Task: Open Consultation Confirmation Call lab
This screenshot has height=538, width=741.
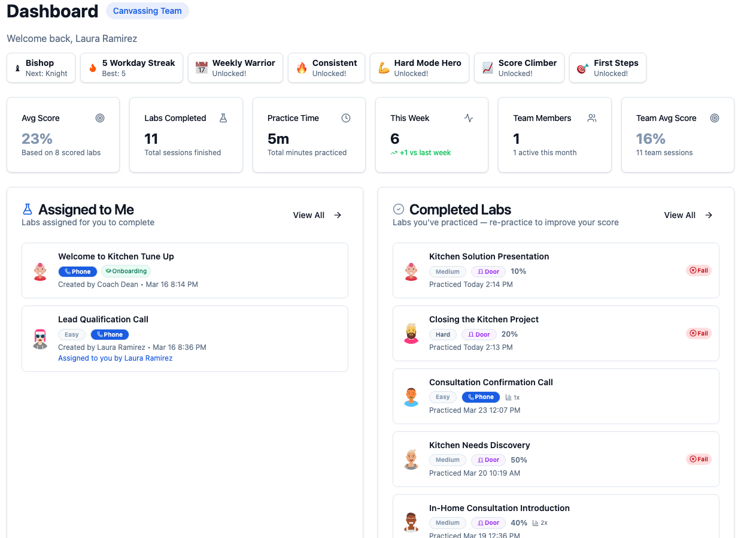Action: click(556, 396)
